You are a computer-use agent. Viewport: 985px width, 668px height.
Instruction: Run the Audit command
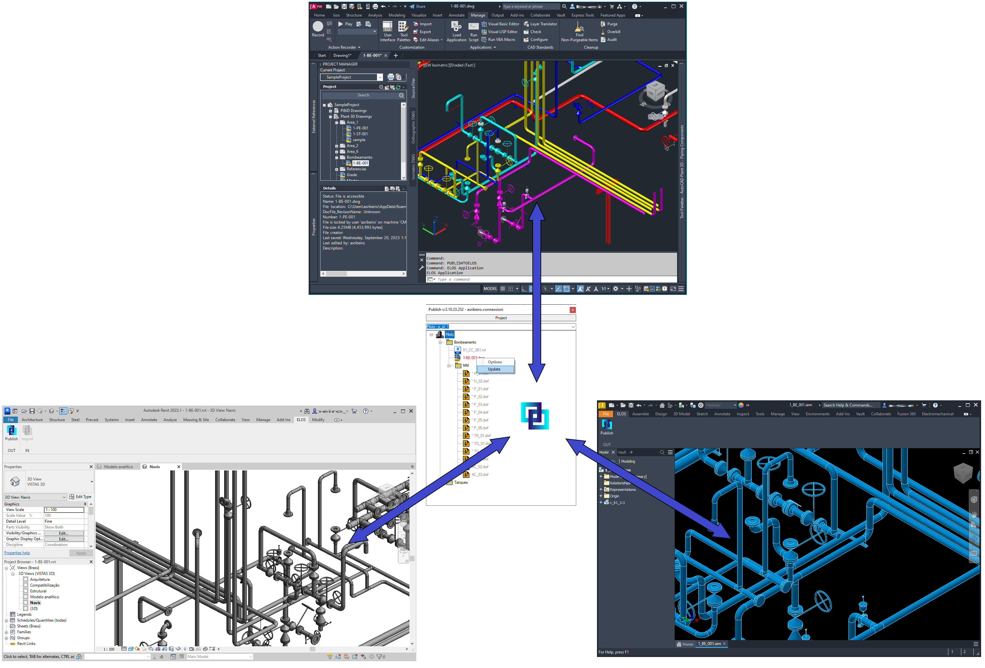tap(609, 40)
